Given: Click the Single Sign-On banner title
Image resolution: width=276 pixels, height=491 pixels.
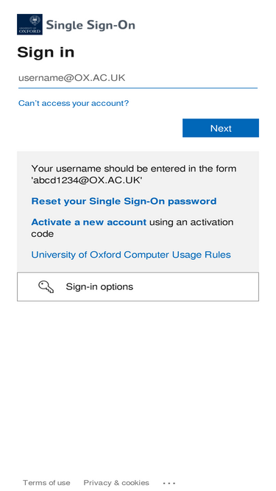Looking at the screenshot, I should point(91,25).
